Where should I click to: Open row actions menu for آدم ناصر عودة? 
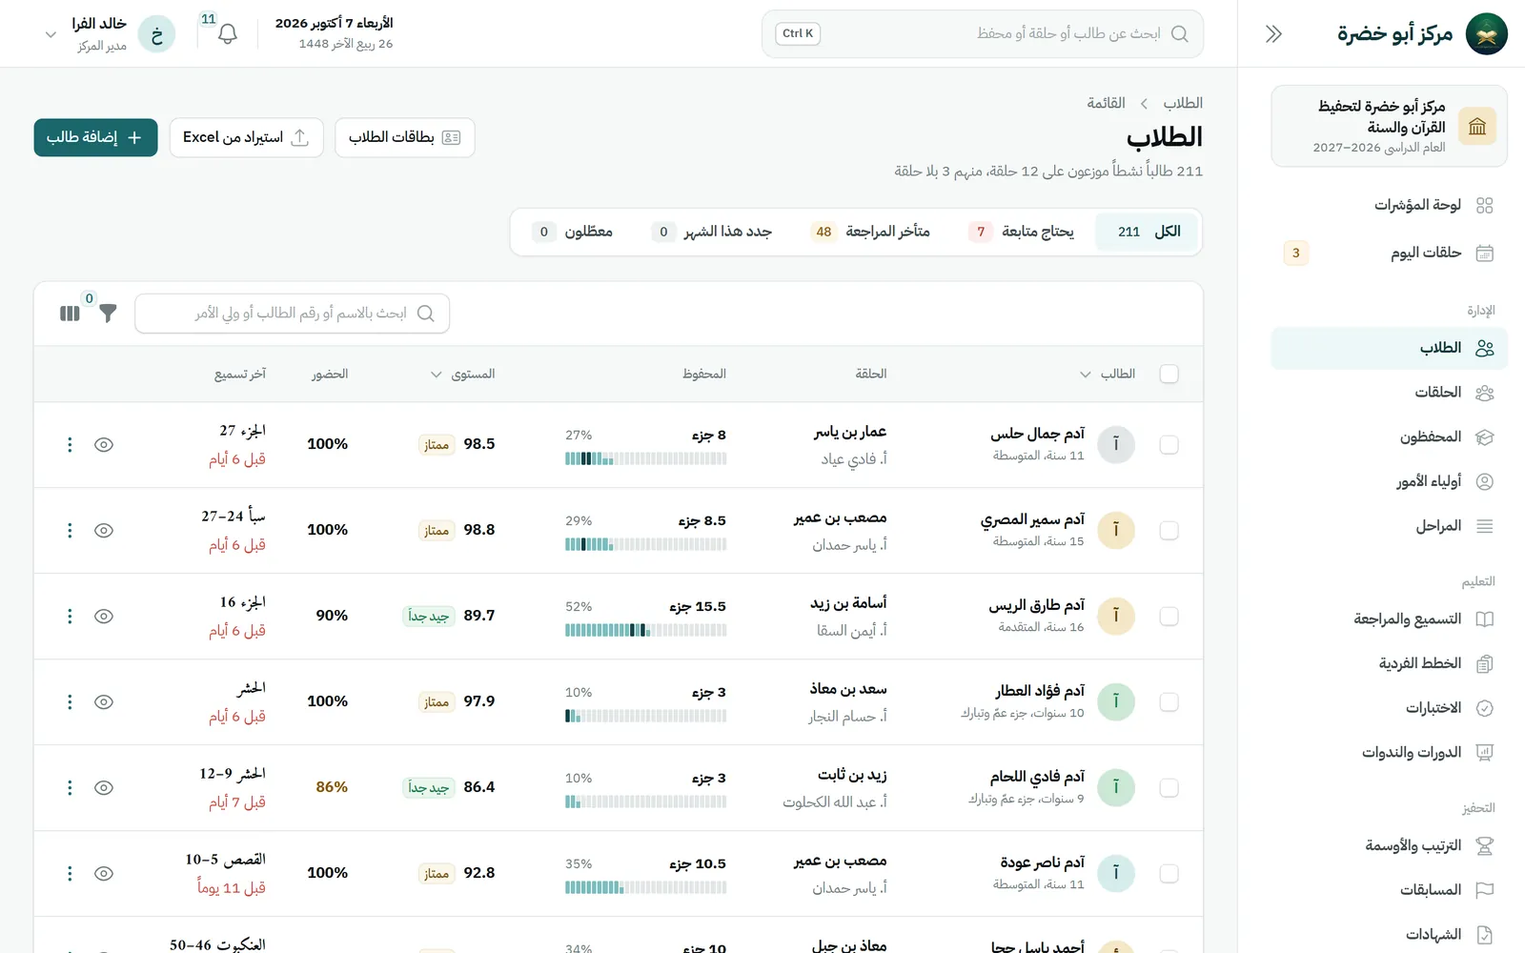point(70,874)
